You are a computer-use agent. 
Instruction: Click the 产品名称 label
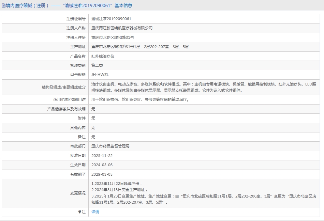pos(78,56)
